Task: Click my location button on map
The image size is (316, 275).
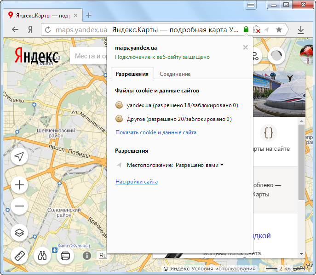Action: (19, 156)
